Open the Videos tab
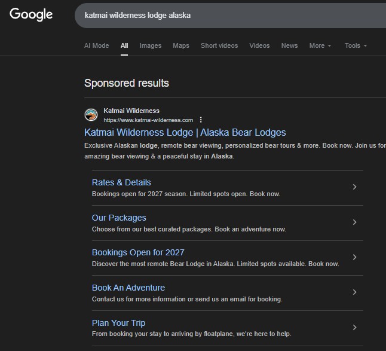Viewport: 386px width, 351px height. click(259, 45)
